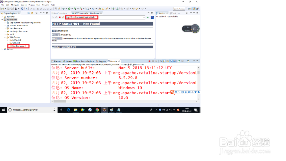Click browser Back arrow in internal browser
The height and width of the screenshot is (161, 286).
pyautogui.click(x=53, y=17)
